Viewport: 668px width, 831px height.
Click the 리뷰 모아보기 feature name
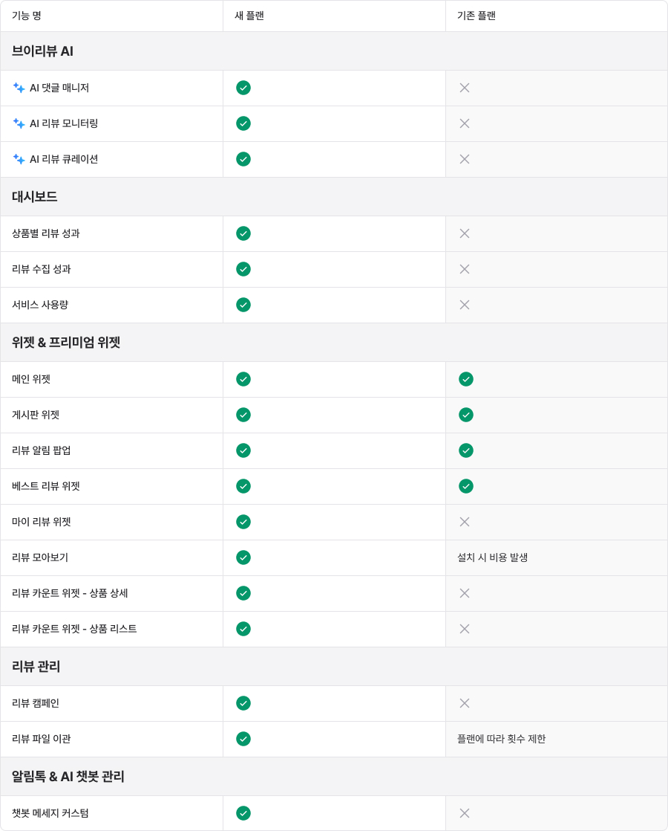(x=40, y=557)
